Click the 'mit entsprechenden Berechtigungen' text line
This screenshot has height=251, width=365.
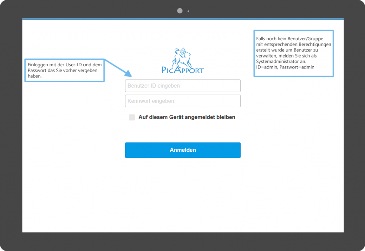(x=293, y=45)
